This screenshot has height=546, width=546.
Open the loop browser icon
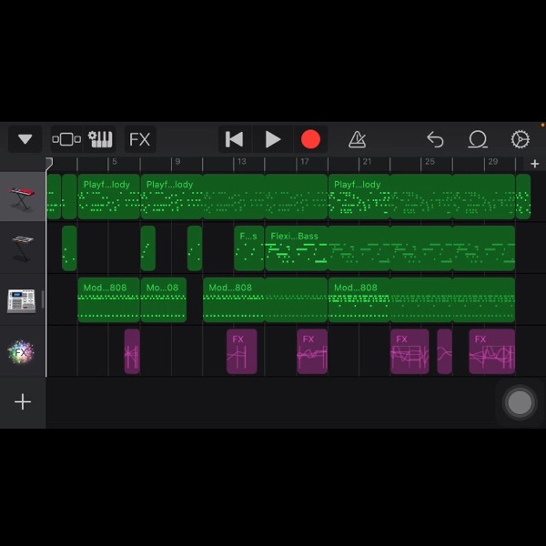(478, 139)
